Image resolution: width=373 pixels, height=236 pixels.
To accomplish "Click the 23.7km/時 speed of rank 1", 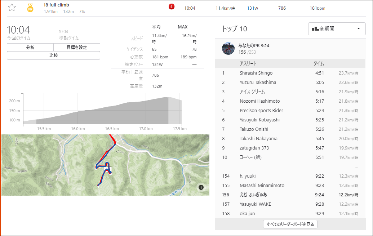I will tap(348, 73).
